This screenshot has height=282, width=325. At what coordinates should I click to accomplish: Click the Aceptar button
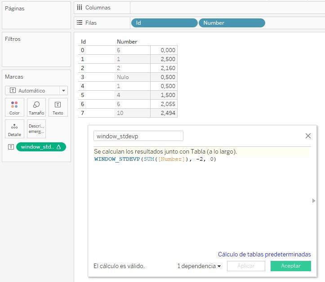pyautogui.click(x=290, y=266)
